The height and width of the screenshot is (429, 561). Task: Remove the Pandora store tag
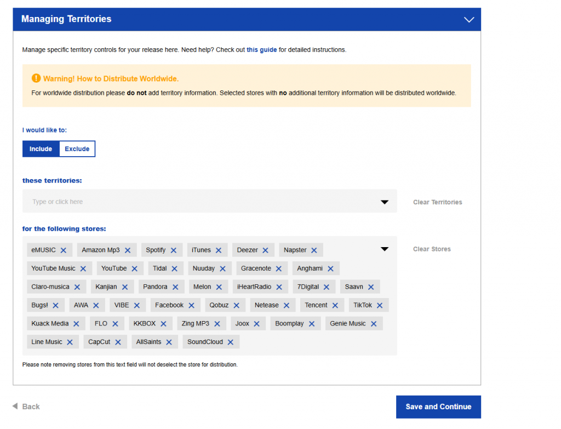pyautogui.click(x=175, y=287)
